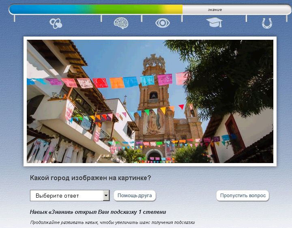
Task: Click the dropdown arrow of answer selector
Action: click(106, 196)
